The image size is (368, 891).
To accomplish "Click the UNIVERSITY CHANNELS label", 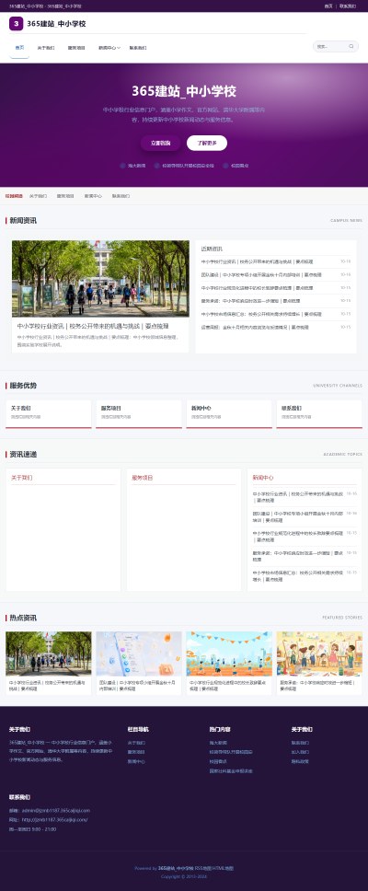I will point(338,386).
